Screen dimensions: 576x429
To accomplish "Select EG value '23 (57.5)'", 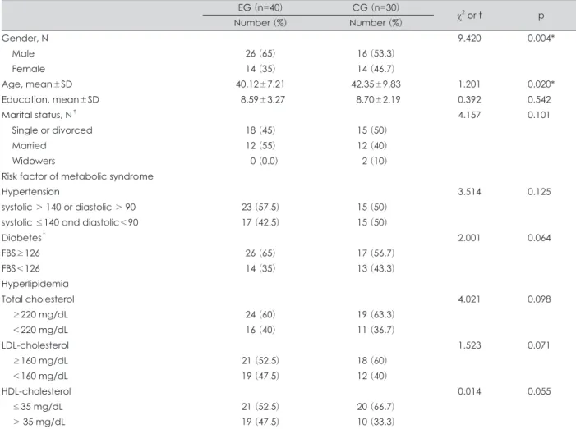I will [x=260, y=208].
